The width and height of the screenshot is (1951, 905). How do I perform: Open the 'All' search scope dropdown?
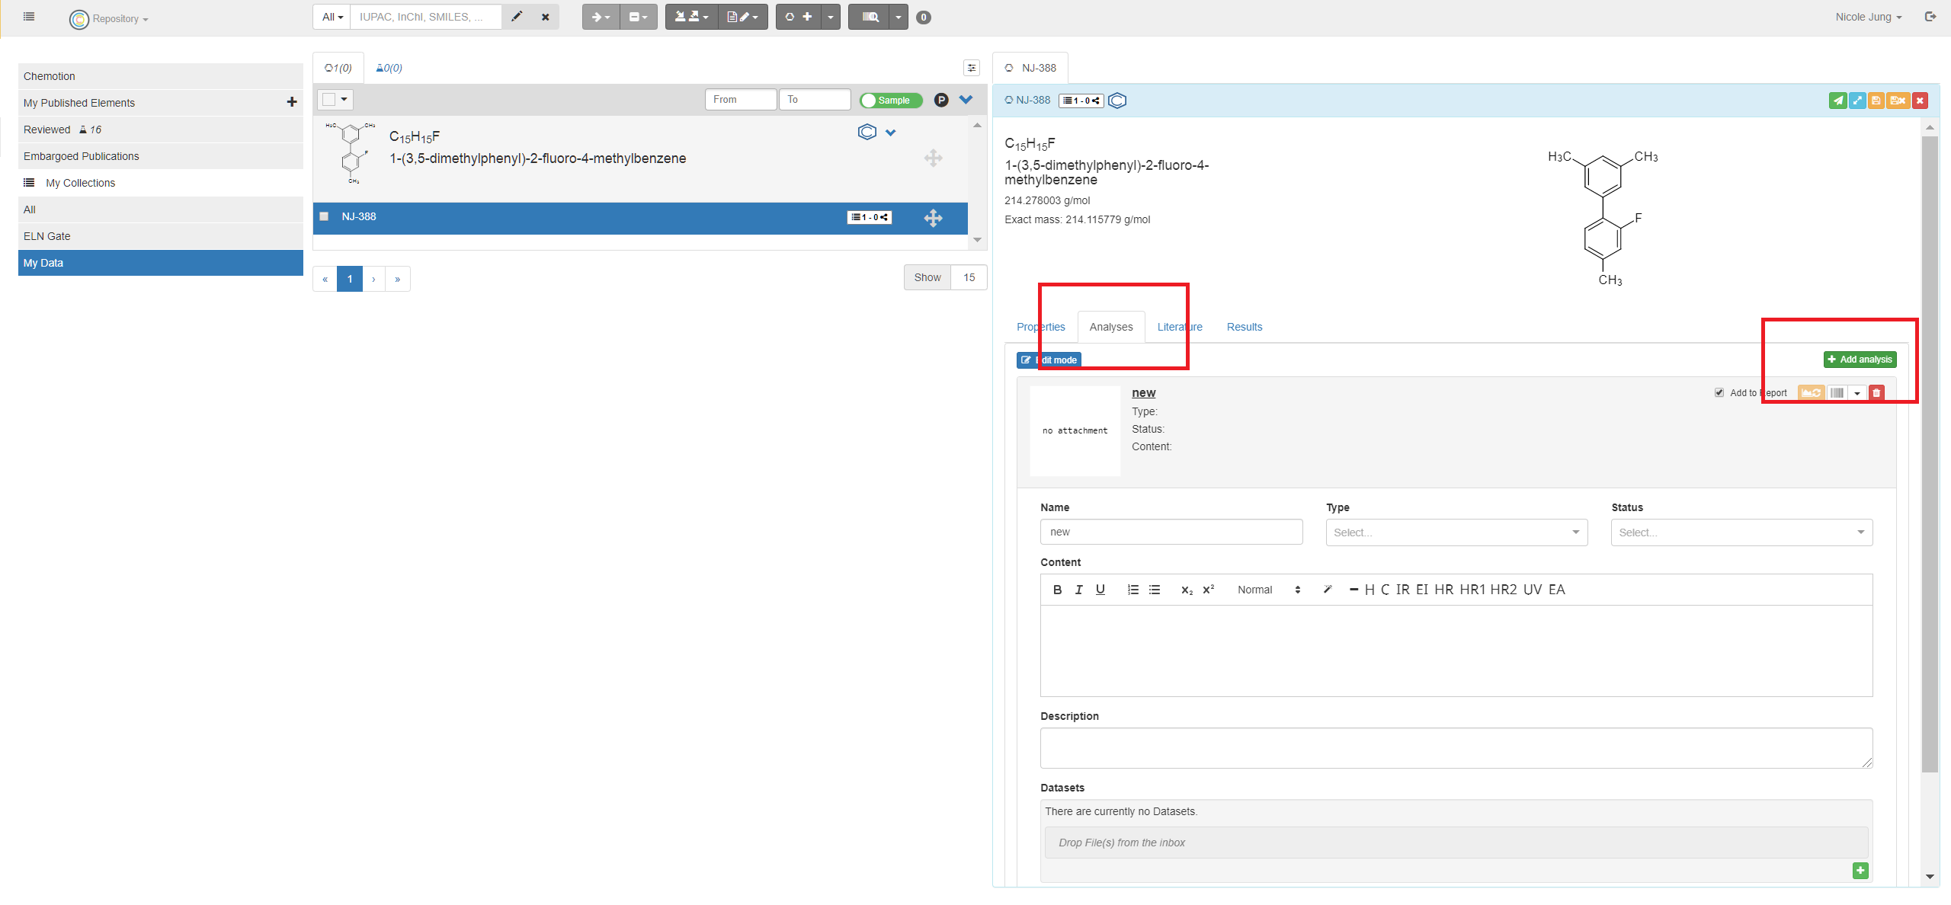coord(332,17)
